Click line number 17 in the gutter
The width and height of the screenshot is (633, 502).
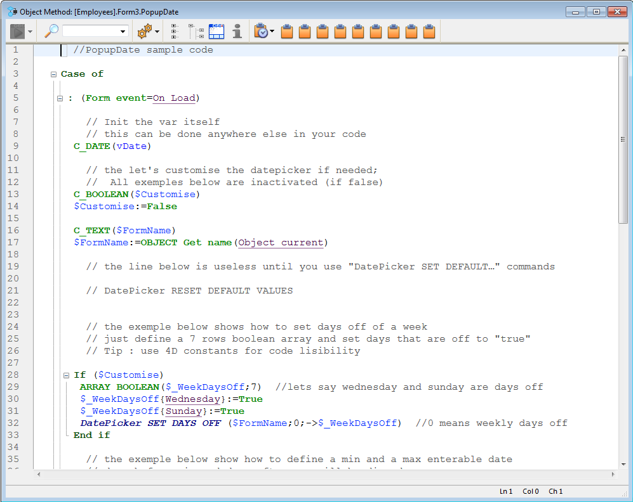pyautogui.click(x=13, y=243)
